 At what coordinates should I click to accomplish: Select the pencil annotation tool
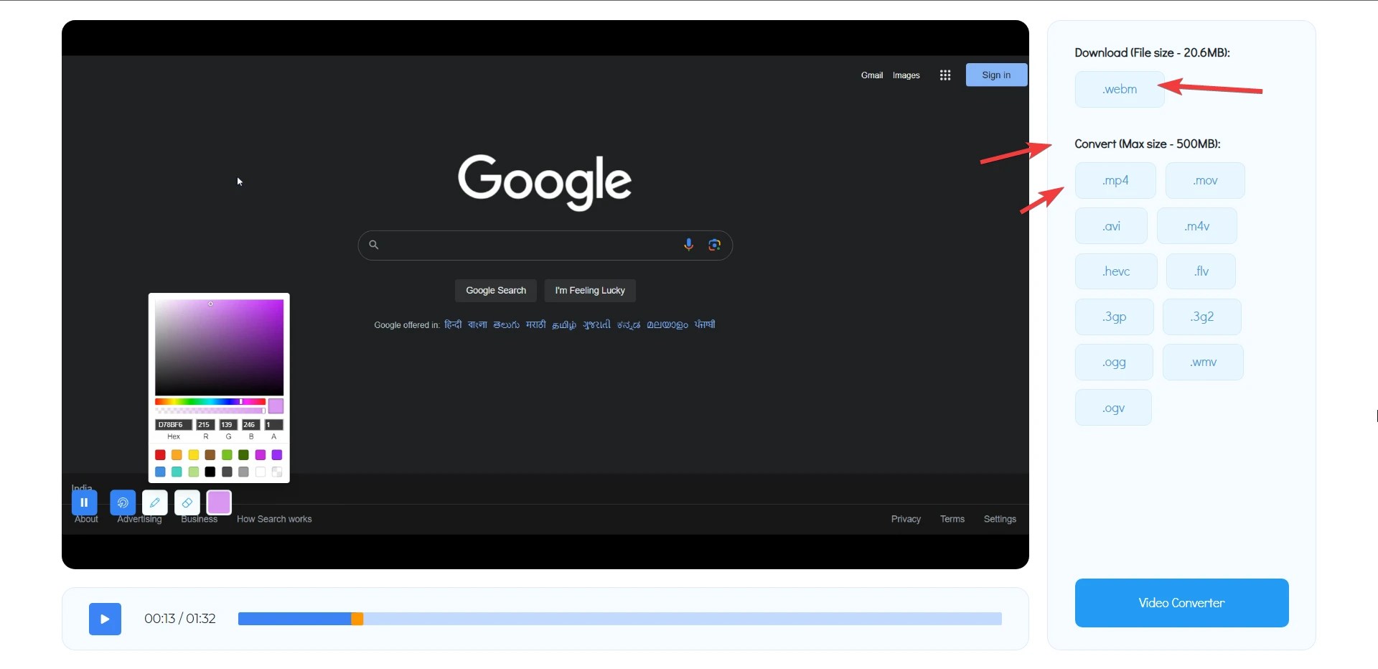pos(154,502)
